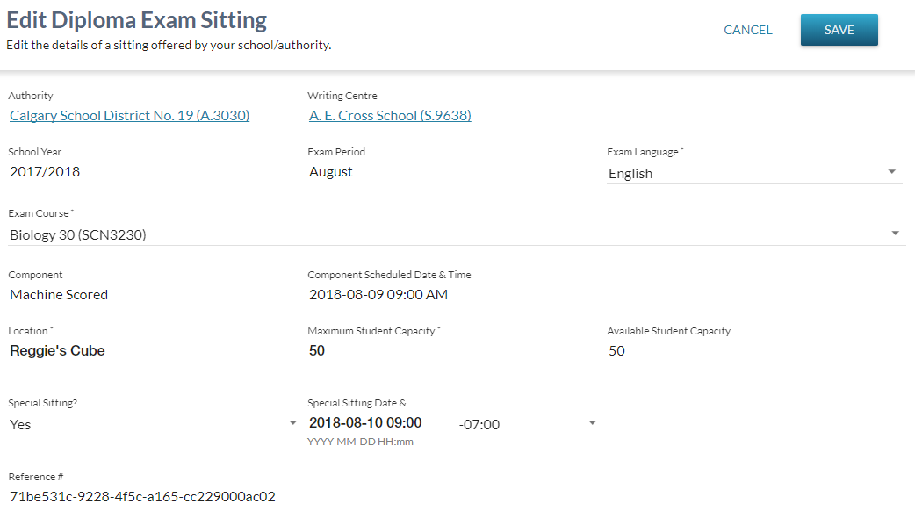Click the SAVE button

[x=839, y=30]
